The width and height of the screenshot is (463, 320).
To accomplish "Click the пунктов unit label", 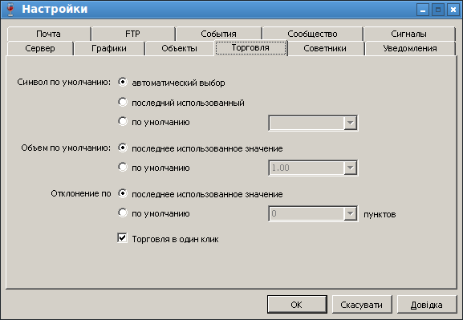I will (380, 214).
